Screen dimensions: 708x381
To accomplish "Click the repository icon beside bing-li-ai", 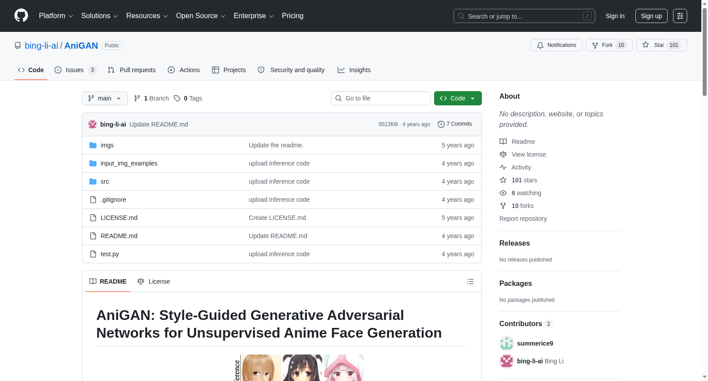I will coord(18,46).
